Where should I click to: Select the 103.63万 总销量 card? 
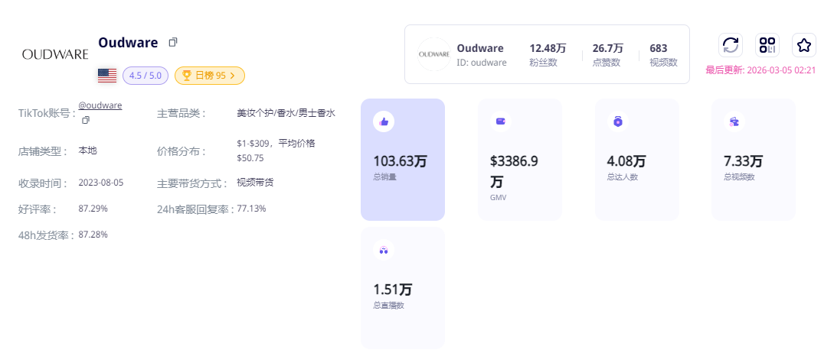click(403, 160)
